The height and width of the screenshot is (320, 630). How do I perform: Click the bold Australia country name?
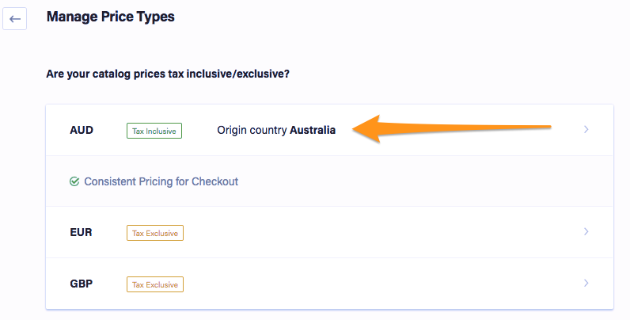tap(313, 130)
